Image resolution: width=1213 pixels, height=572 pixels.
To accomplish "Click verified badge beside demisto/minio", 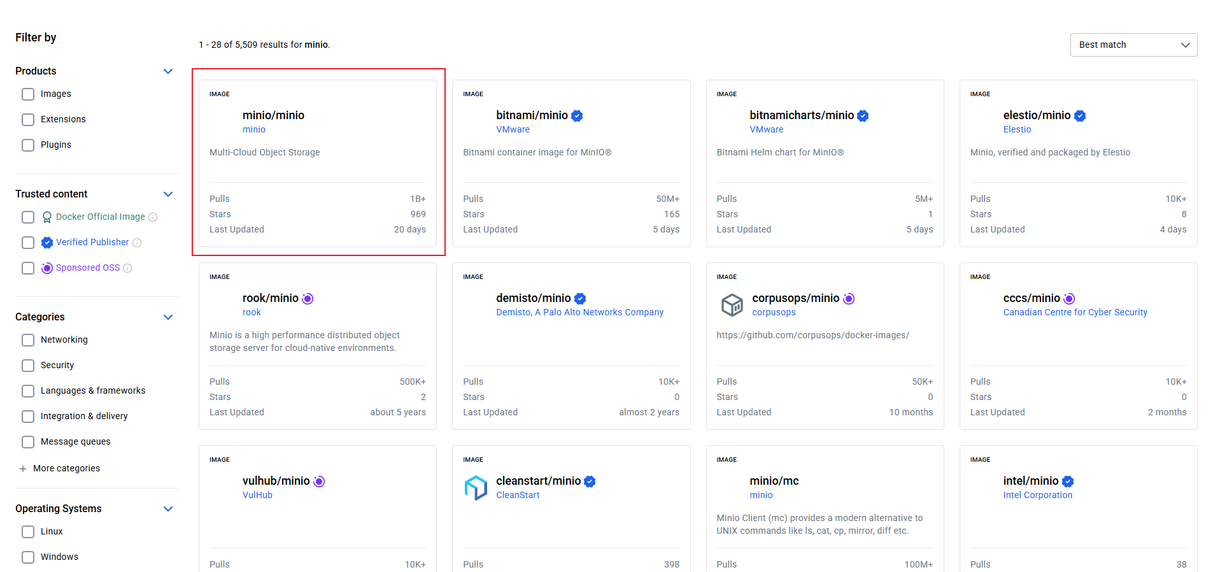I will coord(580,299).
